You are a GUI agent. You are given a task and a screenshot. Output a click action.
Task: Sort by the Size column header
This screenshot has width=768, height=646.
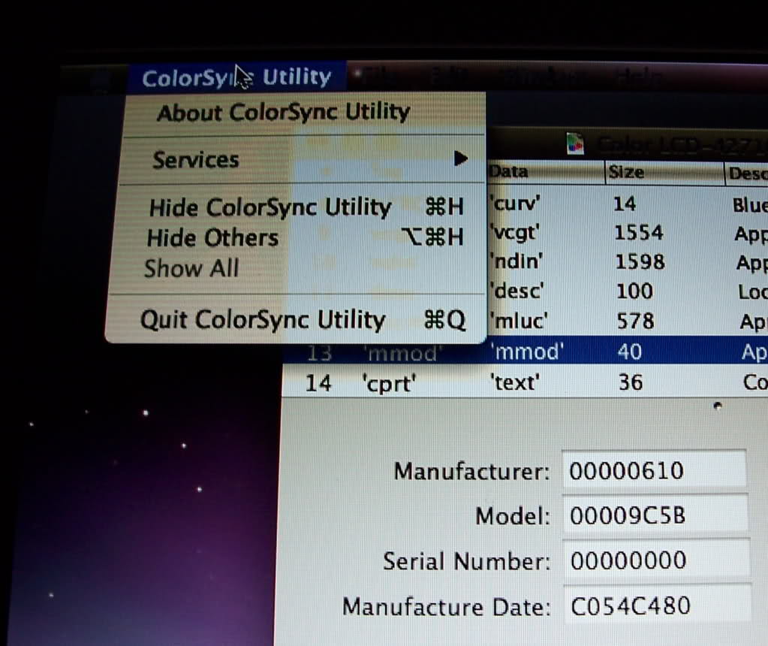[x=664, y=173]
